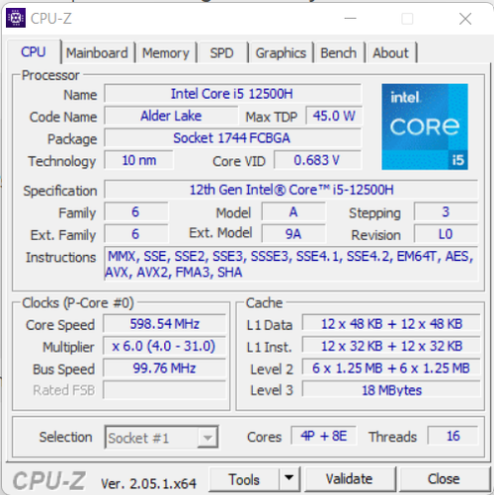Switch to the Memory tab
The height and width of the screenshot is (495, 494).
(x=166, y=53)
